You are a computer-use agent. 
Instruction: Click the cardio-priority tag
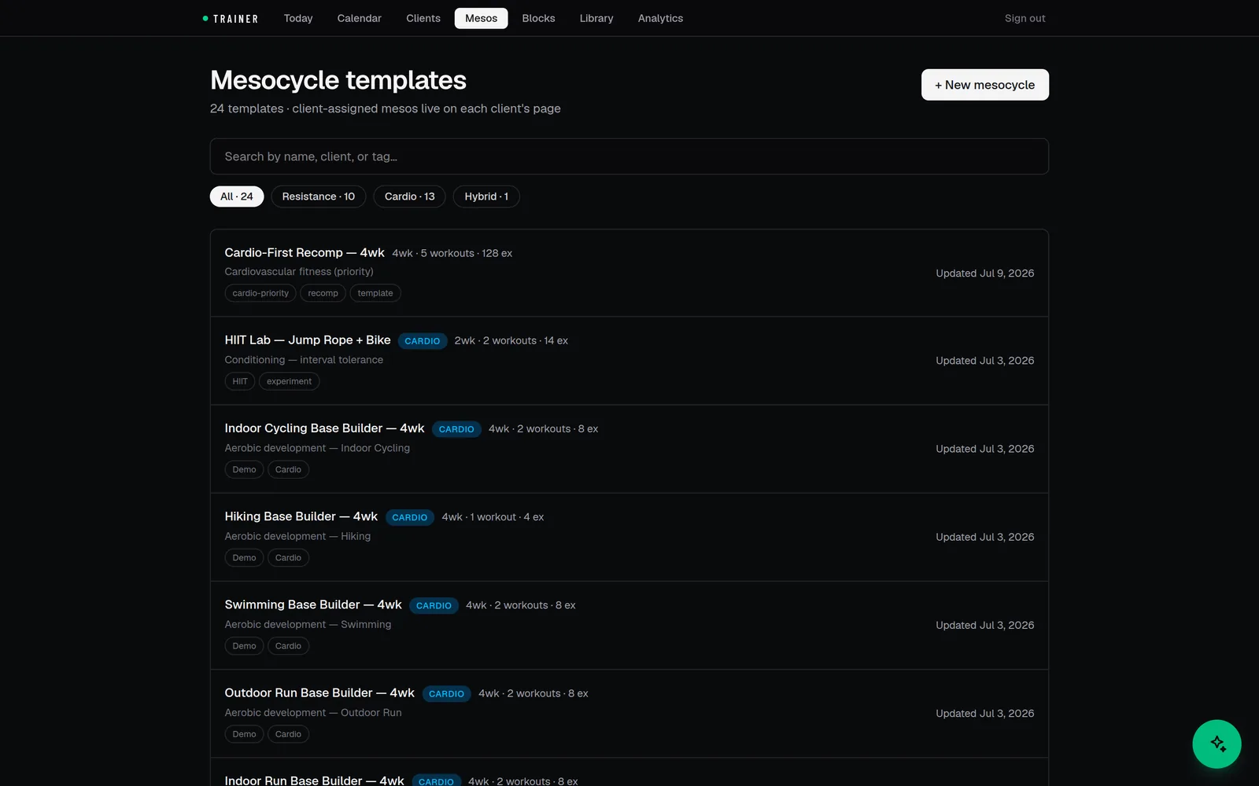tap(260, 293)
